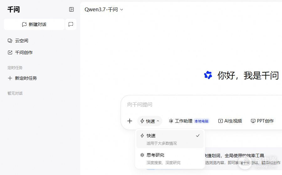This screenshot has height=175, width=282.
Task: Click the plus attachment icon in the input box
Action: (130, 121)
